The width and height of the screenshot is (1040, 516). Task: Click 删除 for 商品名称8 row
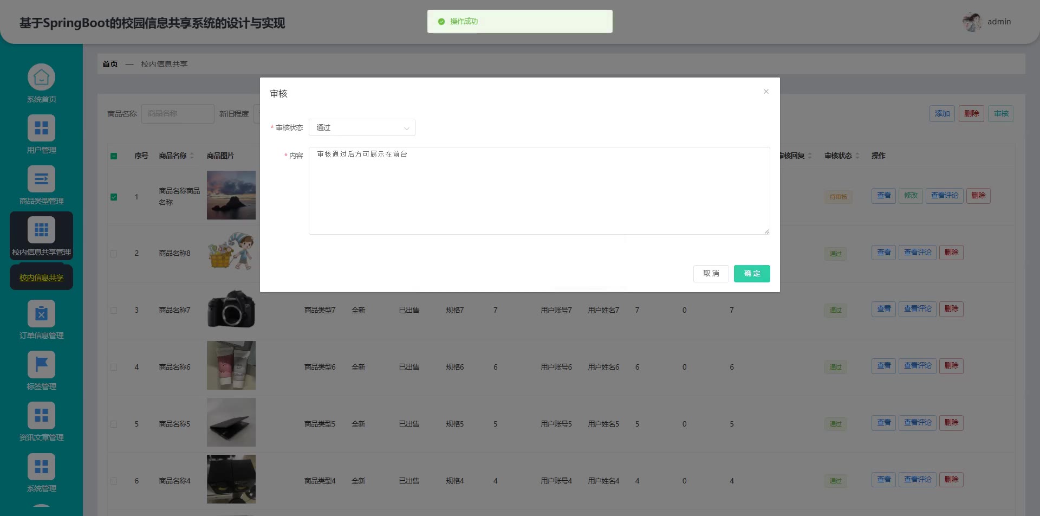(951, 253)
